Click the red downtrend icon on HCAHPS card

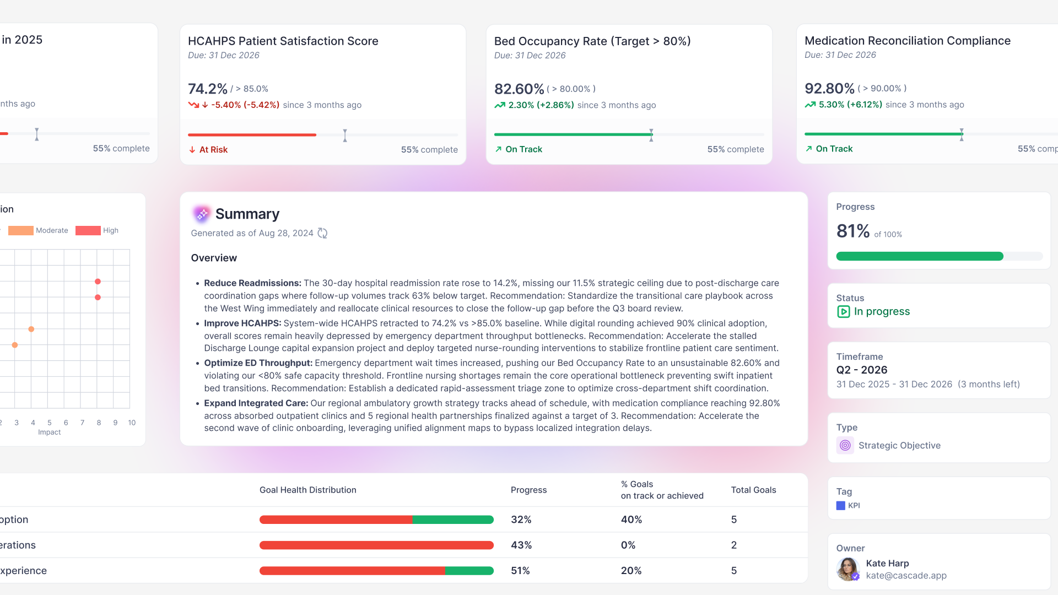193,105
